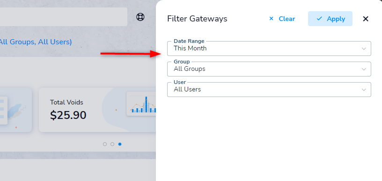Open the Date Range dropdown

coord(269,49)
